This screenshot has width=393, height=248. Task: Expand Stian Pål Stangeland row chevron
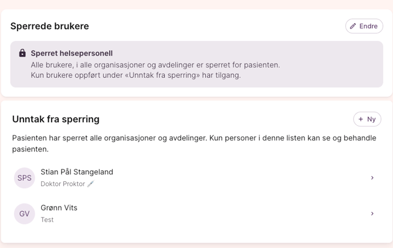point(372,178)
